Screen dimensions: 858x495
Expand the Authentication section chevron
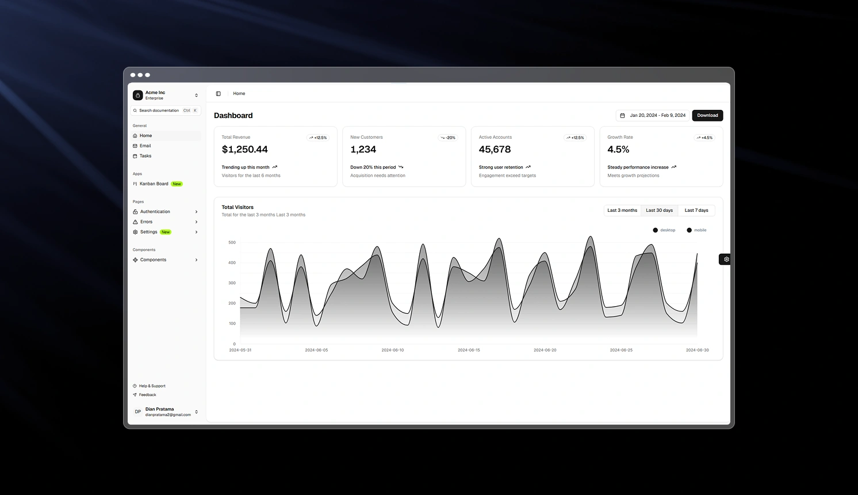pyautogui.click(x=196, y=212)
